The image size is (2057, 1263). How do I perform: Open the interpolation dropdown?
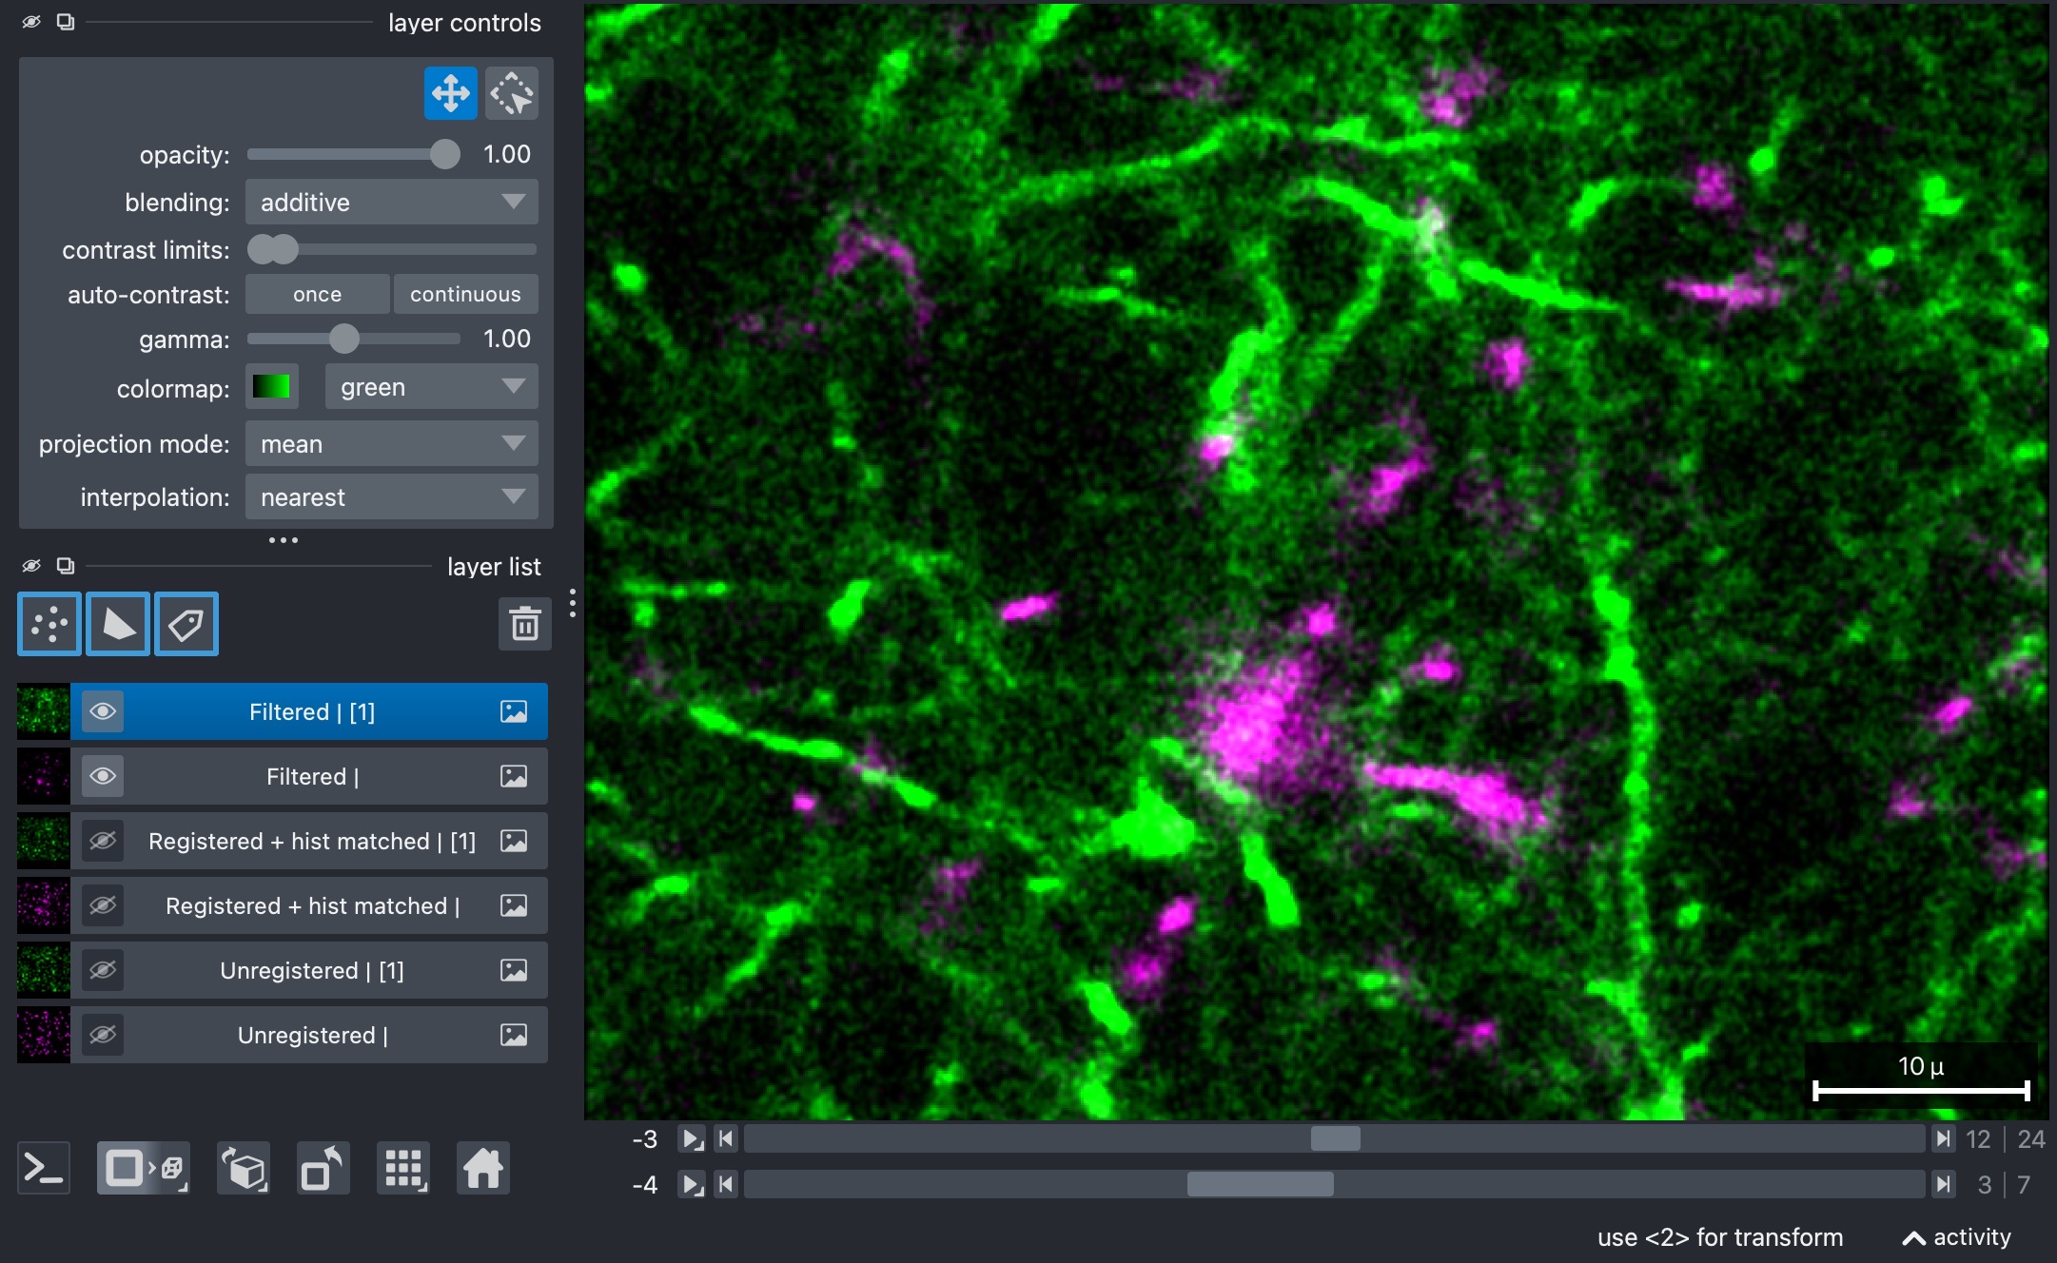point(392,496)
